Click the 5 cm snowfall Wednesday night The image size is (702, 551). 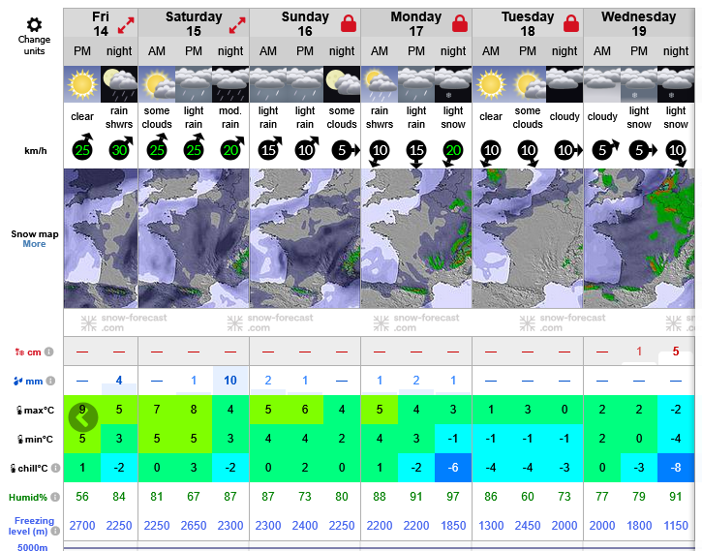click(x=676, y=352)
